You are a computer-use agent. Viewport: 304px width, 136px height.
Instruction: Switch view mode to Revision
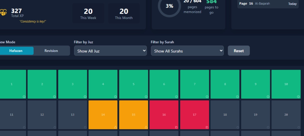point(51,51)
